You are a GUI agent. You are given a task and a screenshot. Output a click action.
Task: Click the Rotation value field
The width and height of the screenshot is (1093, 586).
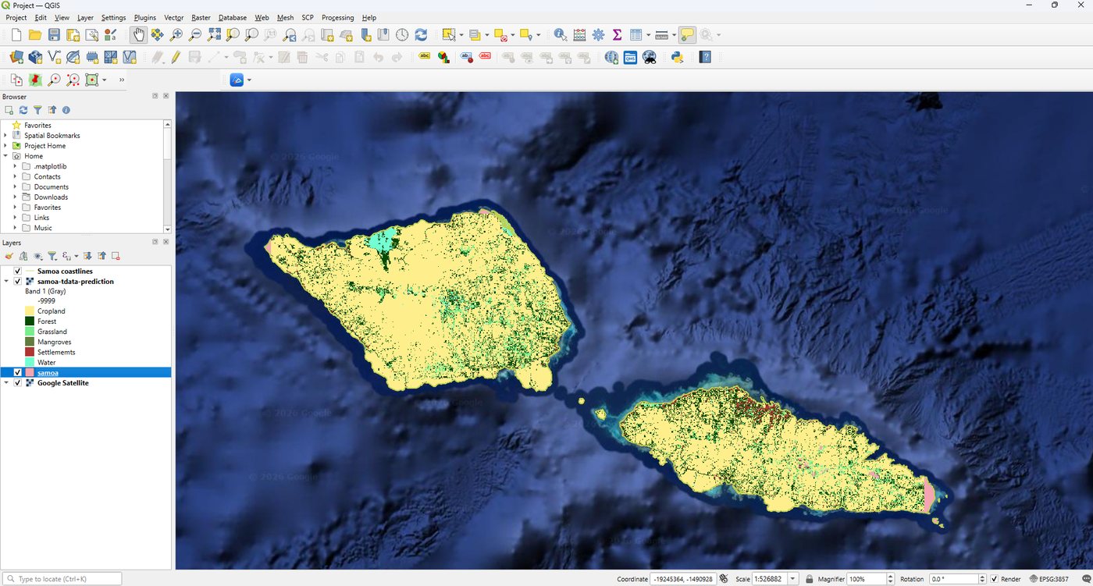[x=952, y=579]
